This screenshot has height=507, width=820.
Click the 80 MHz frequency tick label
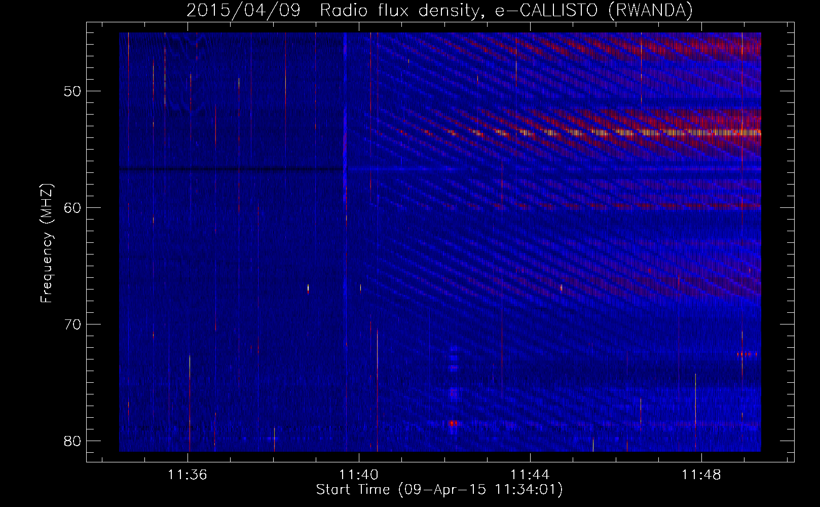coord(73,441)
